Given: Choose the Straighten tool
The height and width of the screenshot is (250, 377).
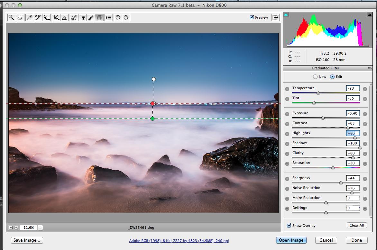Looking at the screenshot, I should coord(64,18).
